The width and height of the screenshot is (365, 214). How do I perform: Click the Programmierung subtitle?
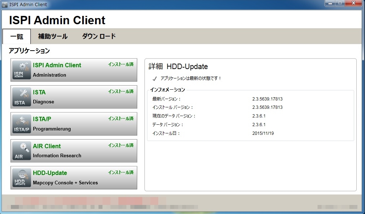pos(52,129)
